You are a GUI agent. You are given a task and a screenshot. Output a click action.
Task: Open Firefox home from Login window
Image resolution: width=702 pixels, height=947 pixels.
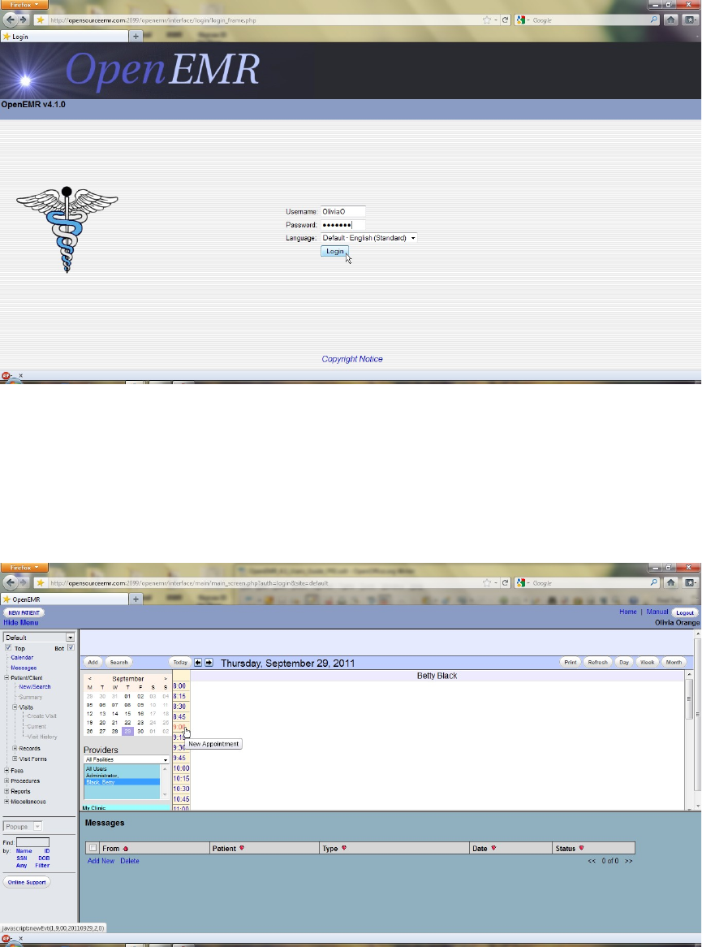point(670,20)
